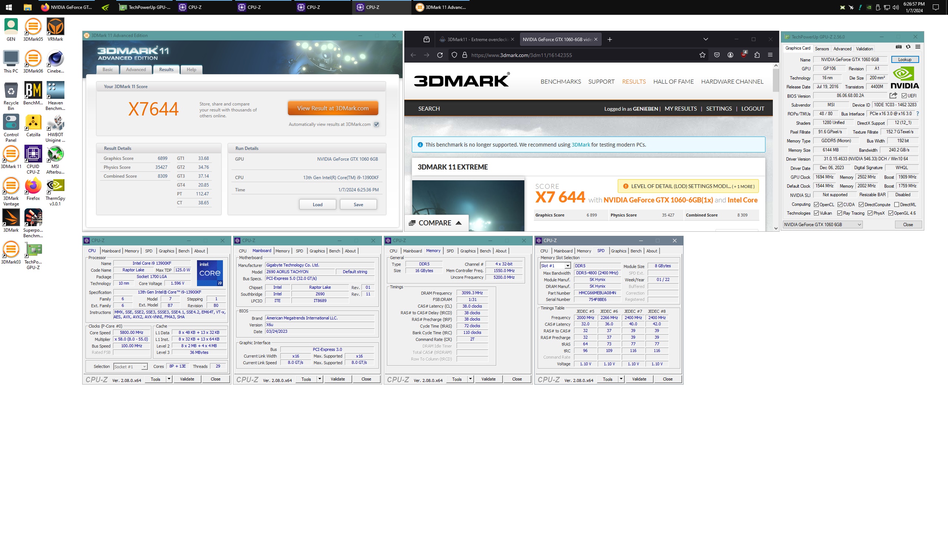
Task: Follow the 3DMark link in the notice
Action: point(581,145)
